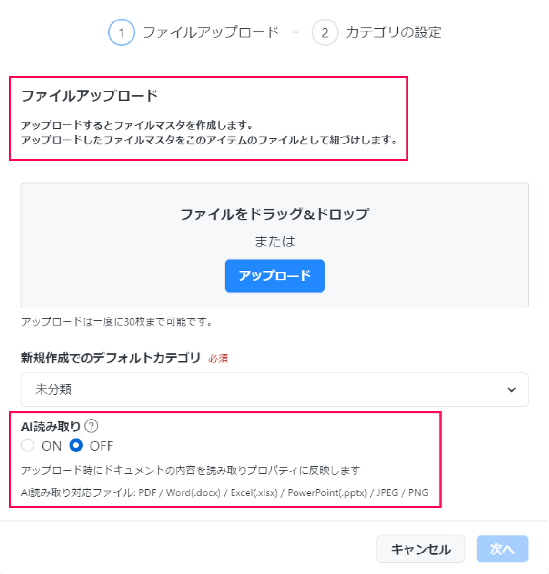
Task: Click the step 1 circle indicator
Action: click(122, 32)
